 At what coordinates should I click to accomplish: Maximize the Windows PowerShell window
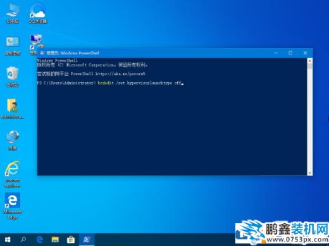point(290,53)
